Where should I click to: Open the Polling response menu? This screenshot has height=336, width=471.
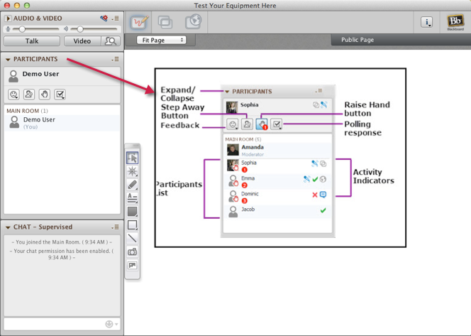pos(60,94)
